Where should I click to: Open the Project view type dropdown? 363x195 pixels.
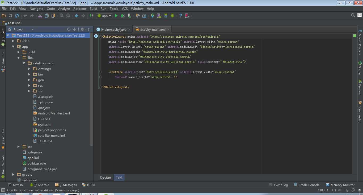point(21,29)
